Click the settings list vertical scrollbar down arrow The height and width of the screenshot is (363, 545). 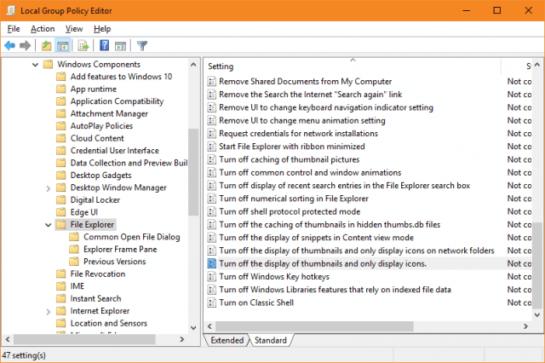point(537,315)
